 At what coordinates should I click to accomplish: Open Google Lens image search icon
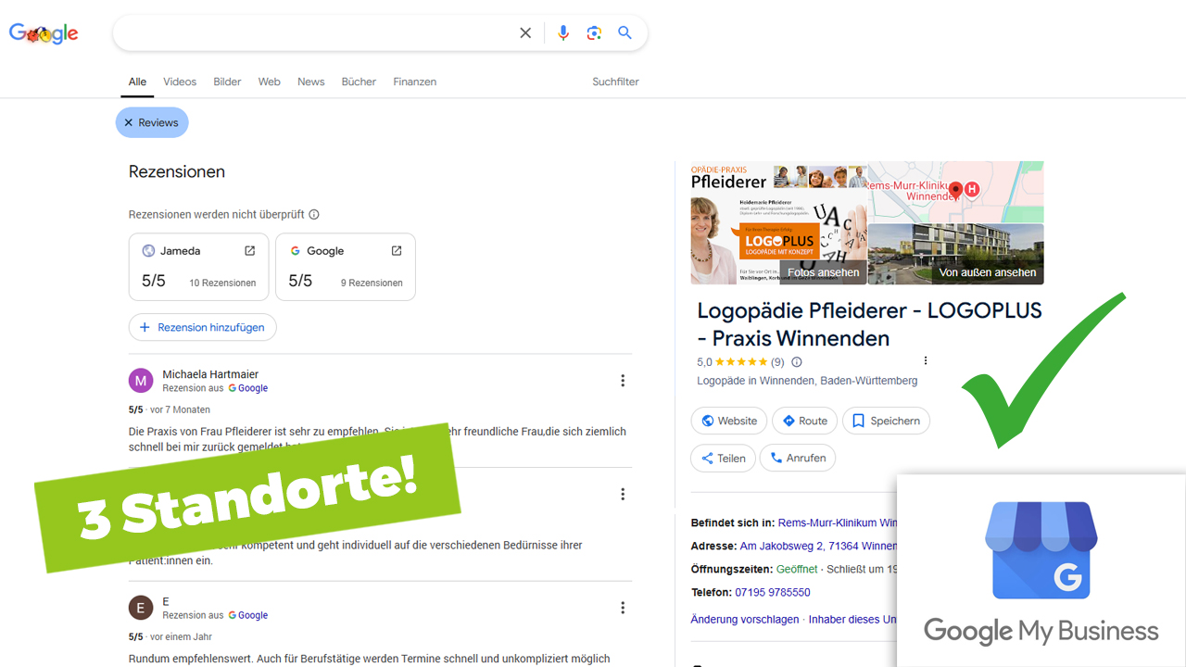(594, 33)
